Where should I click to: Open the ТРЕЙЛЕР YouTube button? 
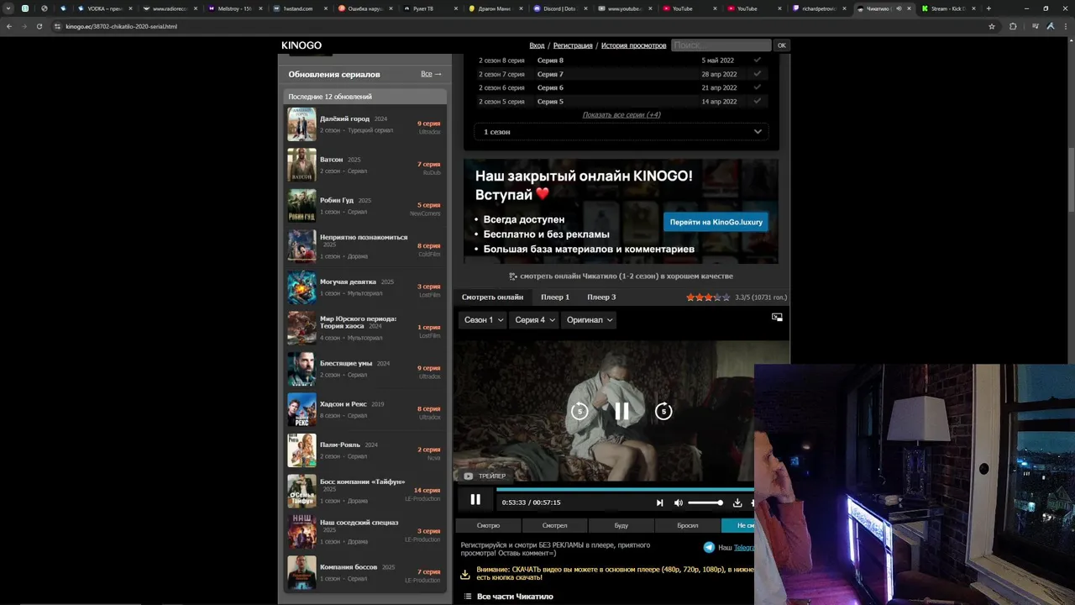click(485, 476)
